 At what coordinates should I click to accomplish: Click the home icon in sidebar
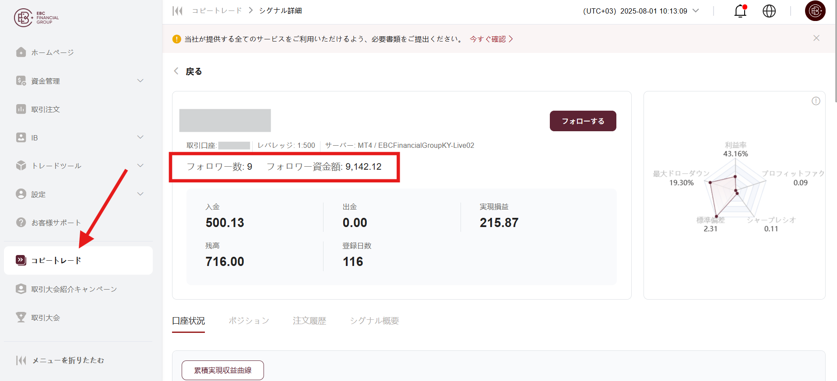[21, 52]
